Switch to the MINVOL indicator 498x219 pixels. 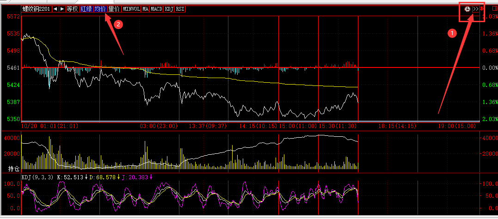tap(131, 9)
